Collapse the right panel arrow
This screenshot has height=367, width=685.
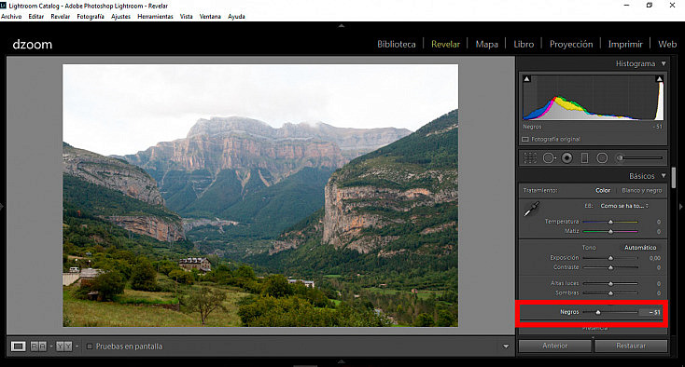[x=681, y=207]
